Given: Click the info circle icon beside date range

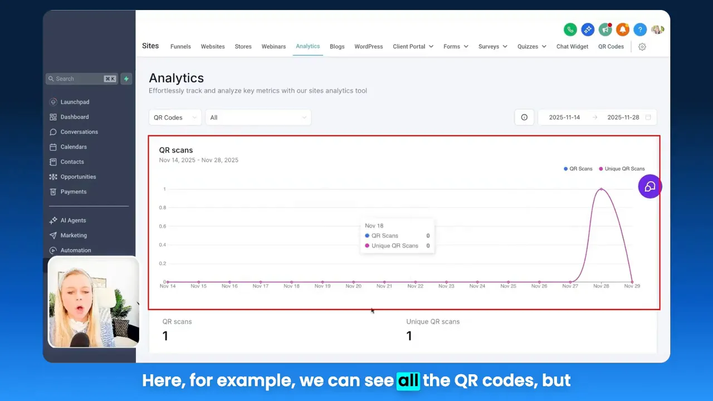Looking at the screenshot, I should click(x=524, y=118).
